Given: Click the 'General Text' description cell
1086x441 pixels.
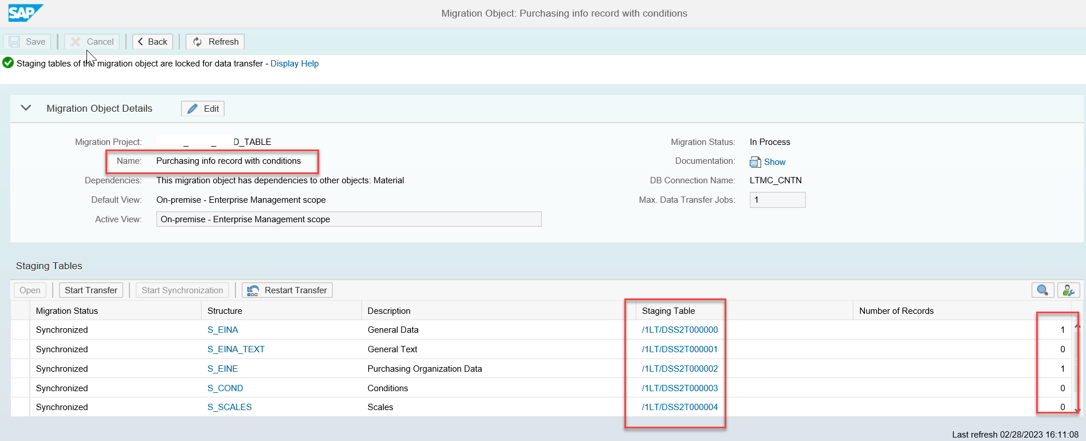Looking at the screenshot, I should 392,349.
